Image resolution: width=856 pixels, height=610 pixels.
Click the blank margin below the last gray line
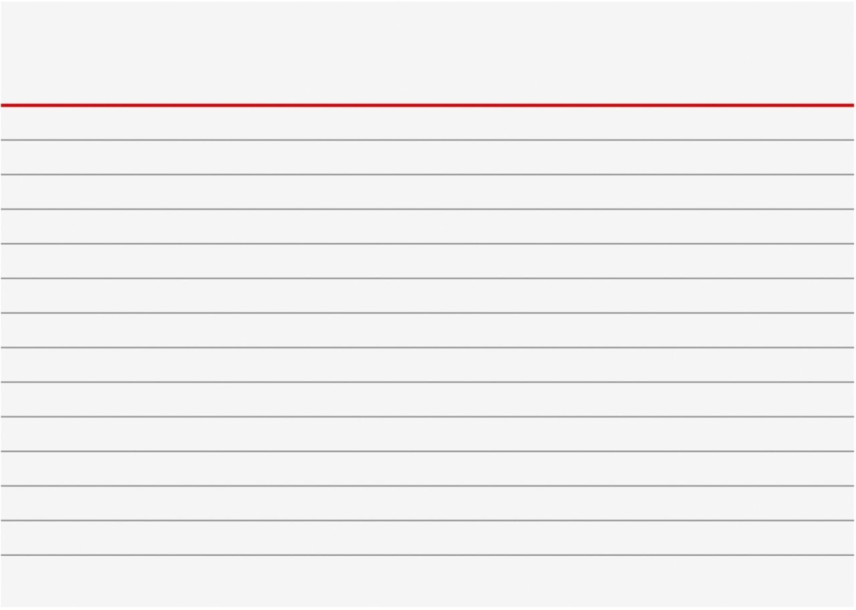click(428, 581)
